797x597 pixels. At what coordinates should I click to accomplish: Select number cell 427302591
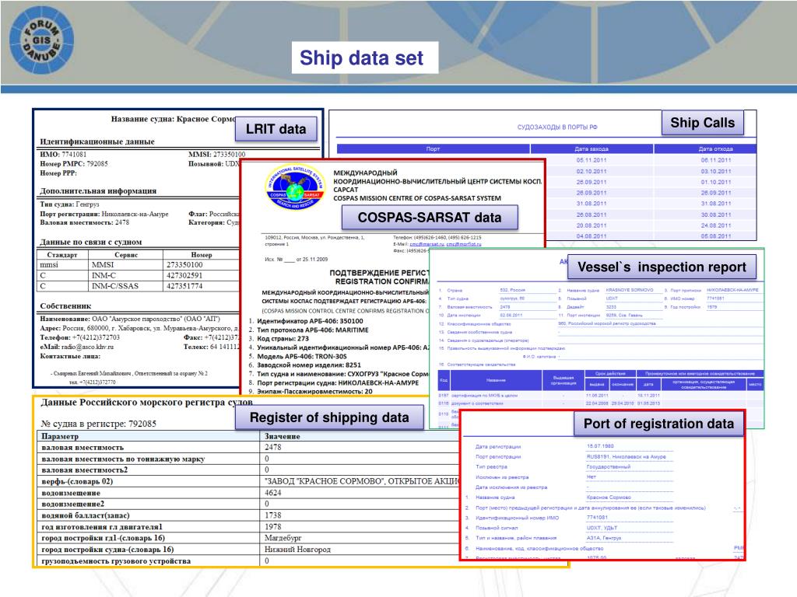click(x=184, y=276)
